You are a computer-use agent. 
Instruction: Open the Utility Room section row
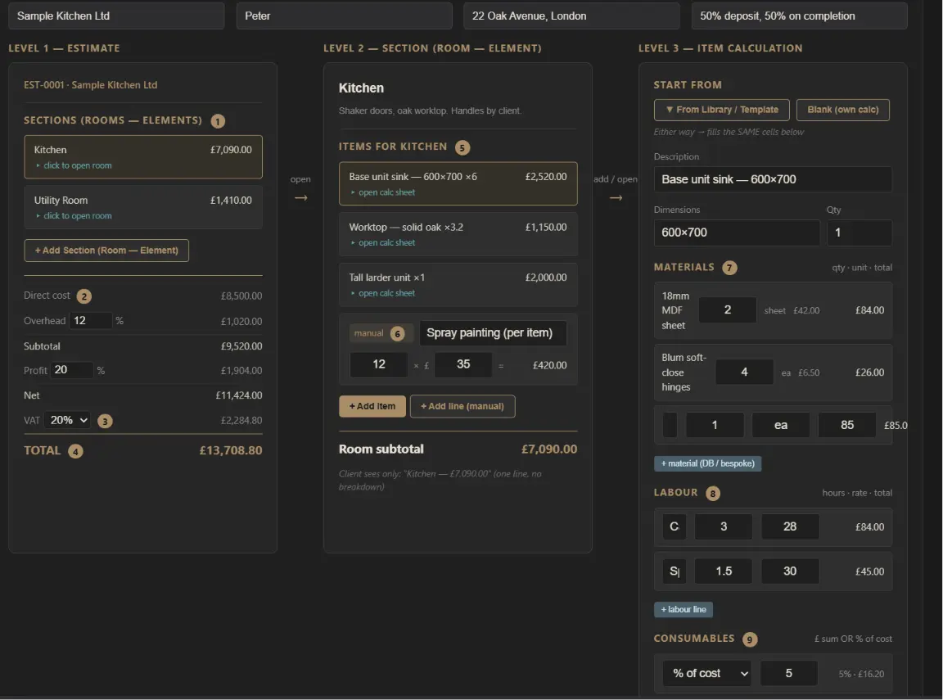(x=143, y=207)
